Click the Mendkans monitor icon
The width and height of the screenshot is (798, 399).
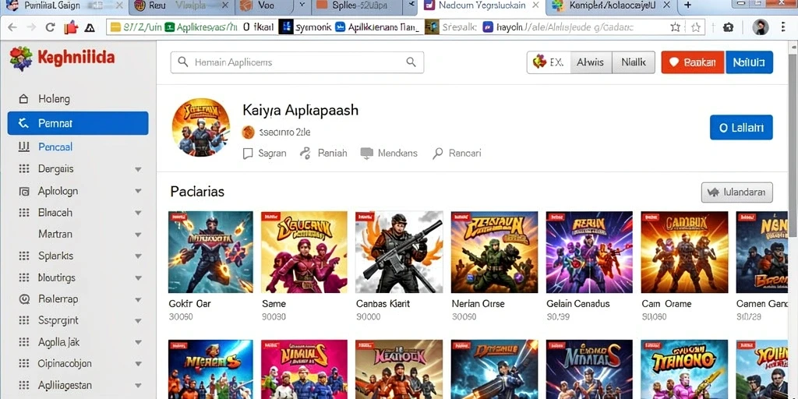point(366,154)
